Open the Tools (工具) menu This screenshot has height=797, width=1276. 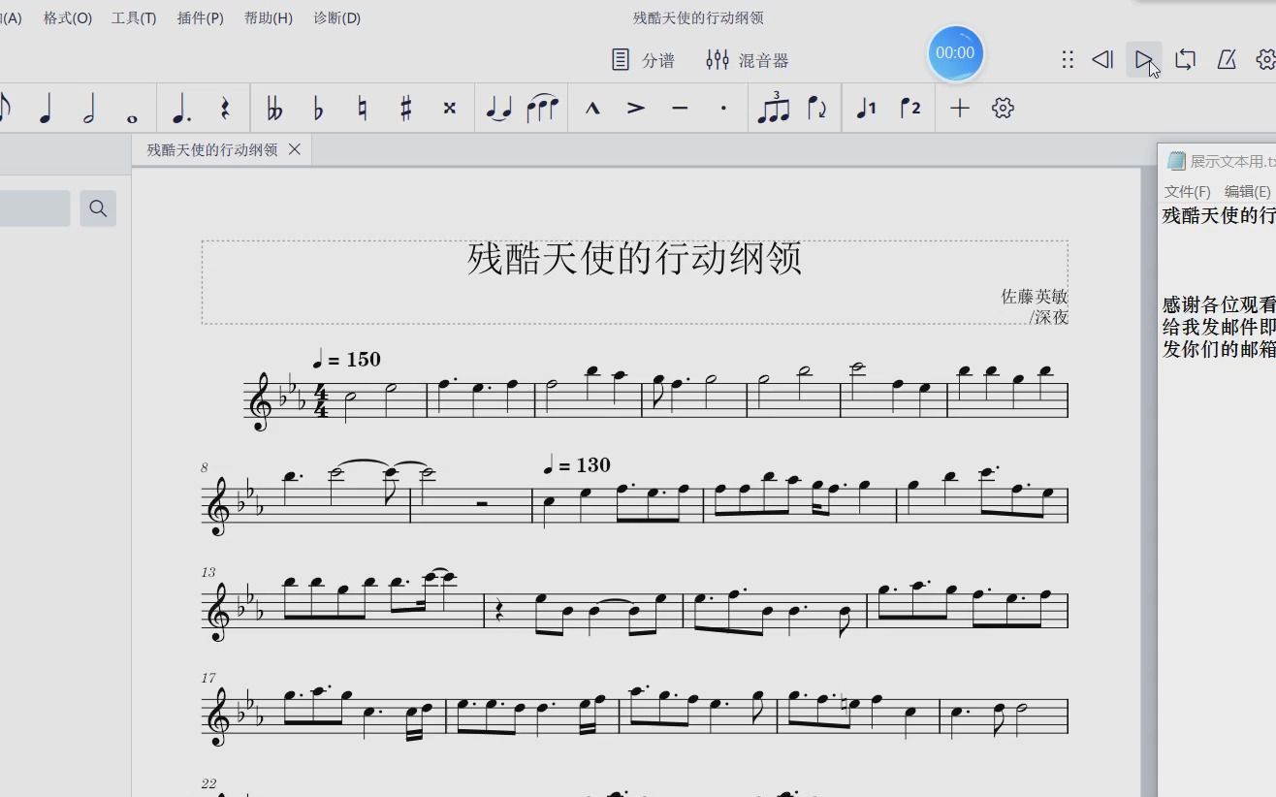pyautogui.click(x=134, y=17)
